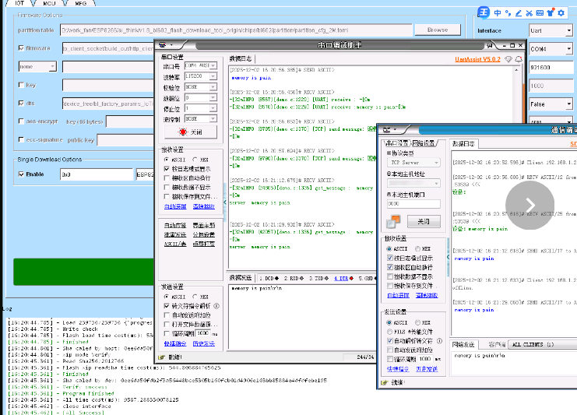Image resolution: width=577 pixels, height=415 pixels.
Task: Switch to the MCU tab
Action: tap(48, 4)
